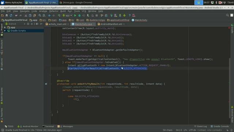
Task: Click the dudstecnolgia breadcrumb folder
Action: pos(95,20)
